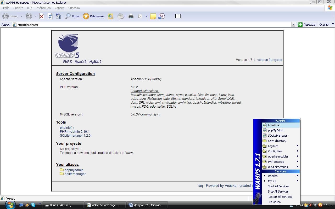The width and height of the screenshot is (335, 209).
Task: Open Back button history dropdown arrow
Action: click(21, 16)
